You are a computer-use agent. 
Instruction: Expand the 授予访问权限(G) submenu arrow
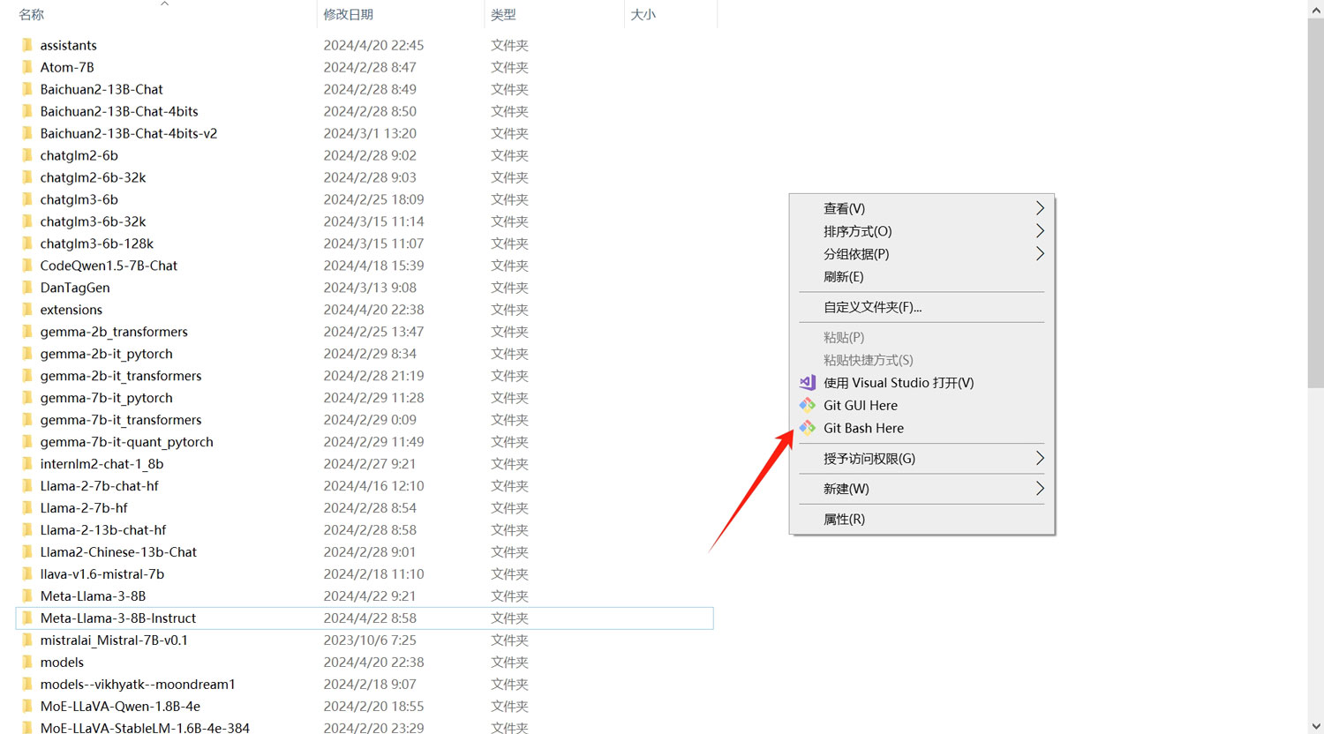[x=1040, y=459]
